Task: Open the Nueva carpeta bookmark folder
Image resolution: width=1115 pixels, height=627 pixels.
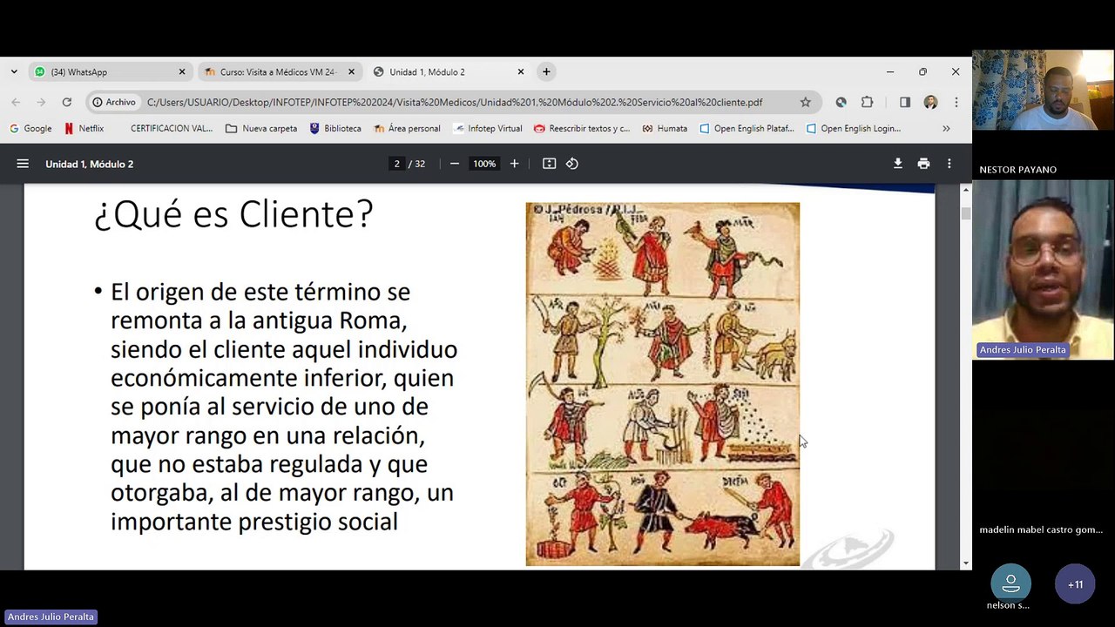Action: coord(261,128)
